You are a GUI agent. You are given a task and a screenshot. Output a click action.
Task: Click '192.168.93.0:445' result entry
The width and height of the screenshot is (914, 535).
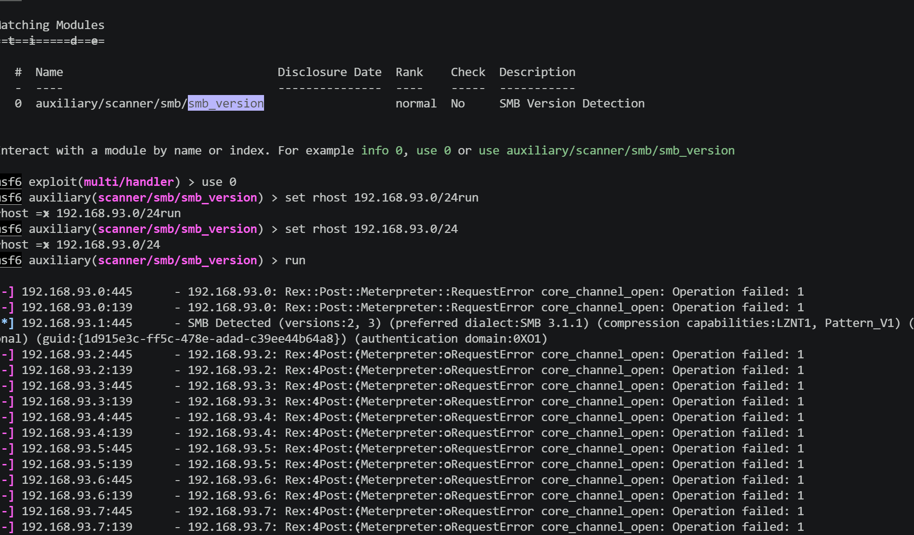coord(77,291)
